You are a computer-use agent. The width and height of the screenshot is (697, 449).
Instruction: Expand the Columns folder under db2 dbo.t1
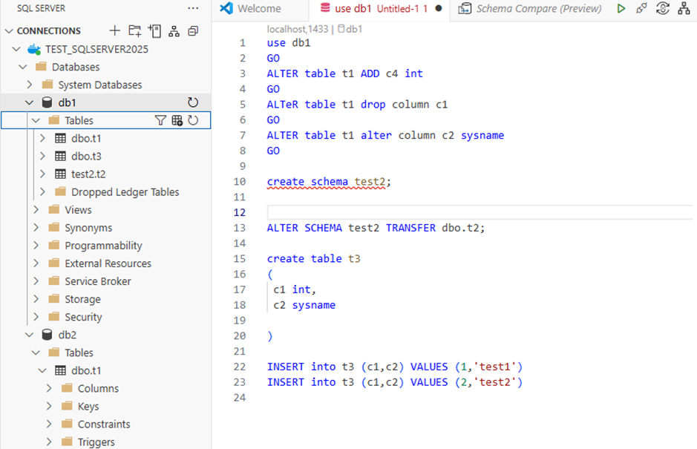49,388
